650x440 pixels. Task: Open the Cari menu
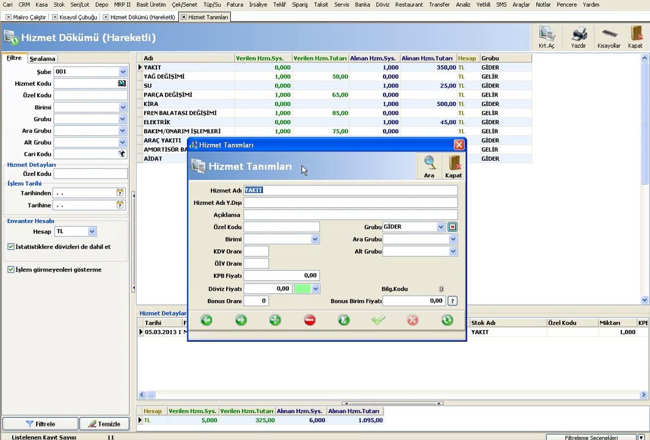pos(7,4)
